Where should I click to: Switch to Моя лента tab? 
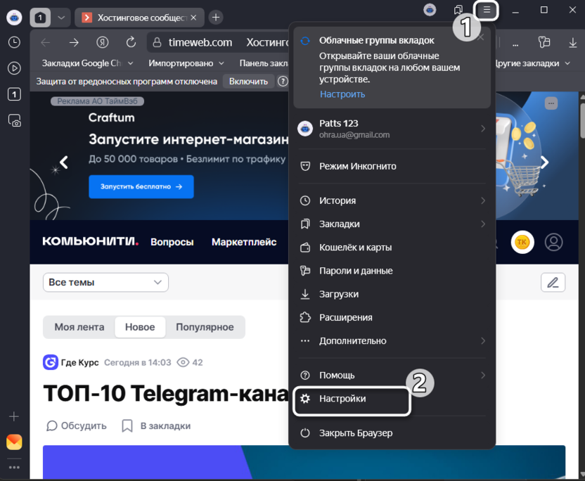pyautogui.click(x=79, y=327)
